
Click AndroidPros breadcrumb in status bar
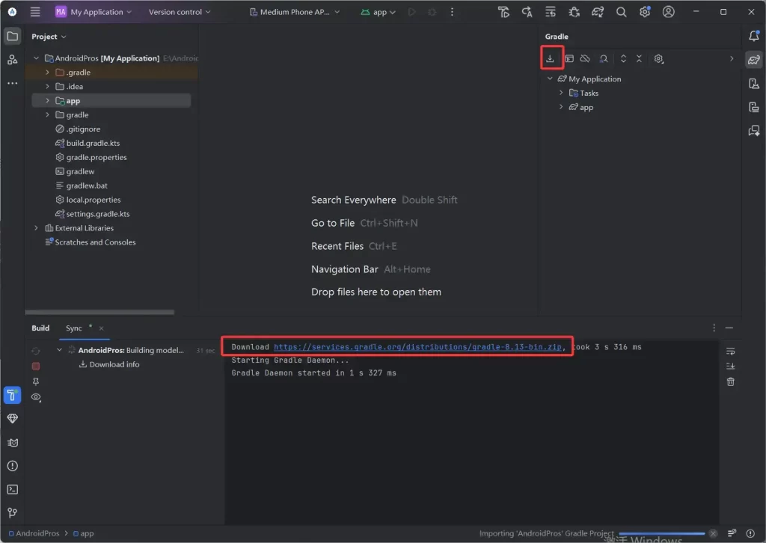(34, 533)
